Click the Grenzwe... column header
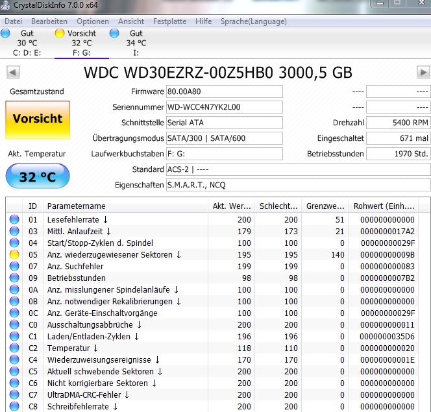 pyautogui.click(x=325, y=206)
